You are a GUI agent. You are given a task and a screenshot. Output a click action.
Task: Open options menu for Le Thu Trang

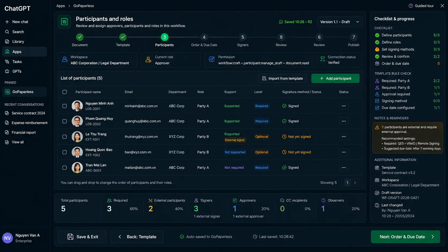tap(344, 137)
